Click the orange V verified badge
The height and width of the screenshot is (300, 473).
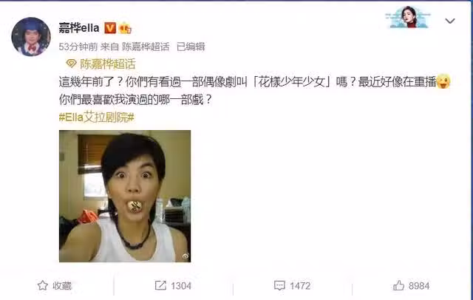[110, 28]
